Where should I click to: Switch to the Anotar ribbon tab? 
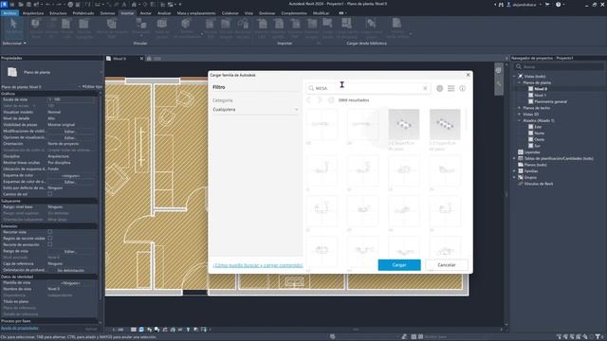145,13
